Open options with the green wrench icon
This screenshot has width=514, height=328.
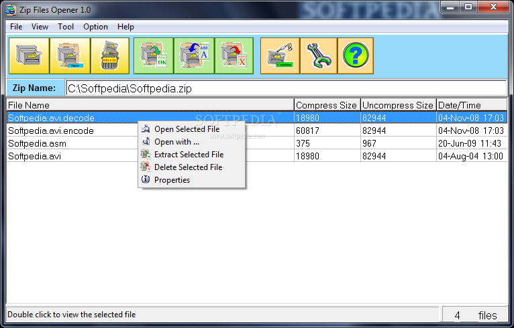[319, 56]
